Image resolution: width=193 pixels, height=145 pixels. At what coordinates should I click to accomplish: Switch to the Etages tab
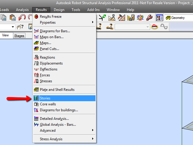click(x=19, y=36)
